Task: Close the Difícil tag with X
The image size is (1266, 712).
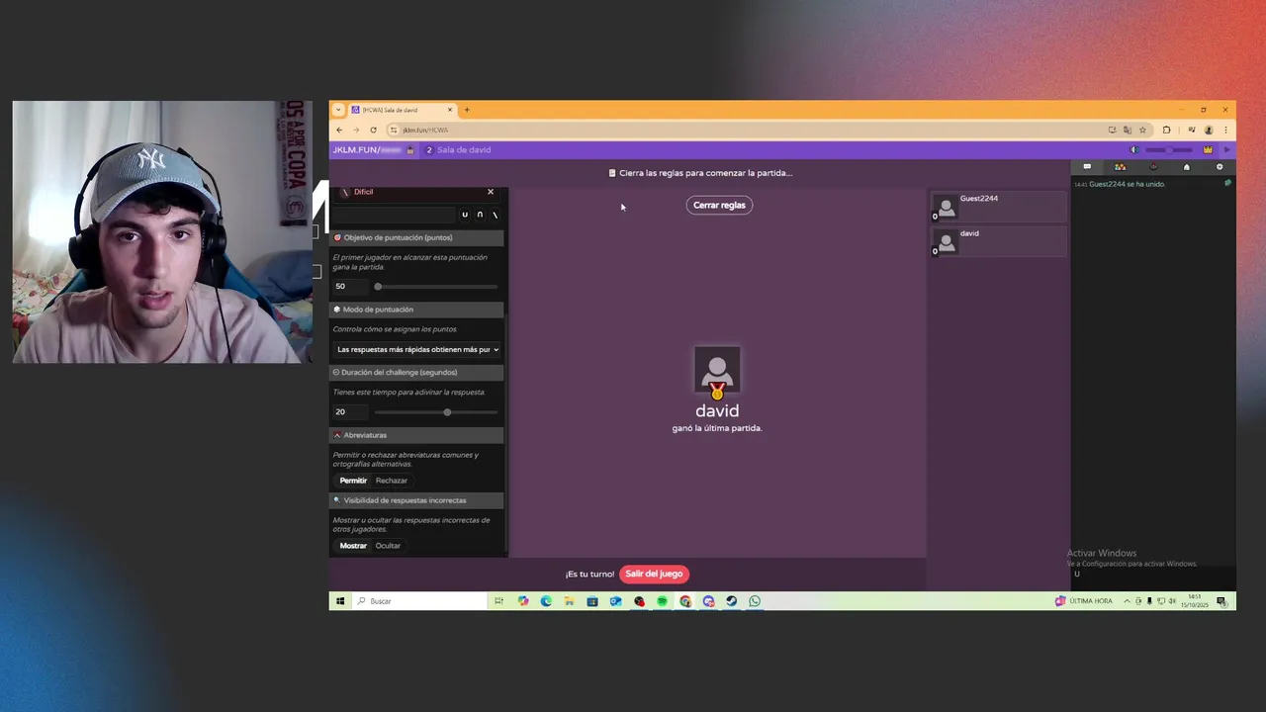Action: coord(491,192)
